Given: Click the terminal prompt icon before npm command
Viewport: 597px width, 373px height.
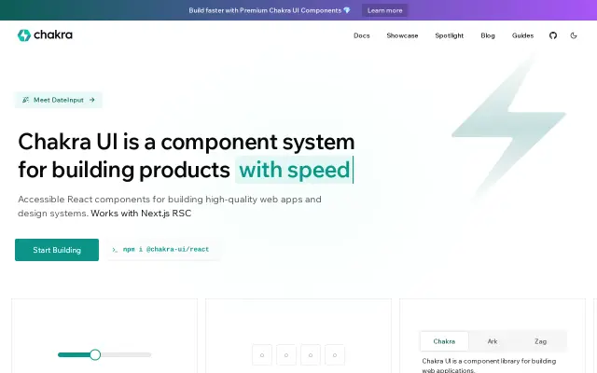Looking at the screenshot, I should point(114,250).
